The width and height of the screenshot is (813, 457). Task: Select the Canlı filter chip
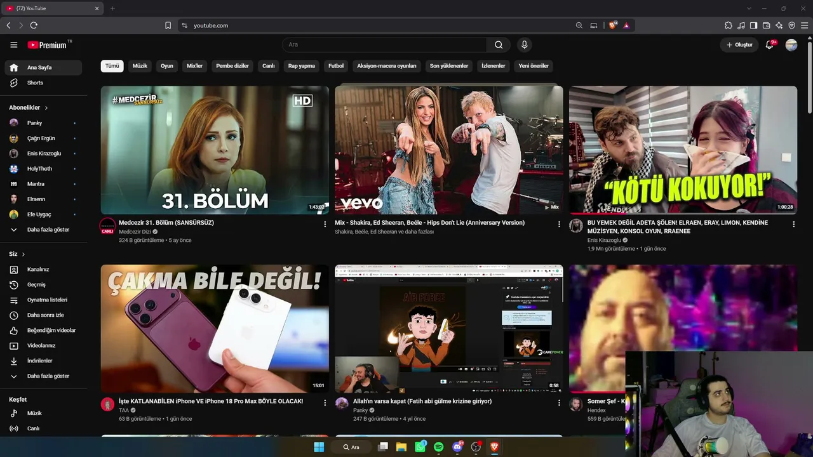click(x=269, y=66)
